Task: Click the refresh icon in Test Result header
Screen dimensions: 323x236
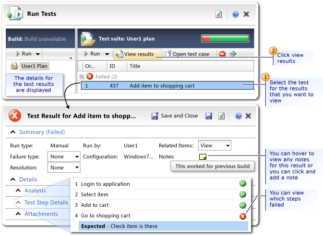Action: pos(222,116)
